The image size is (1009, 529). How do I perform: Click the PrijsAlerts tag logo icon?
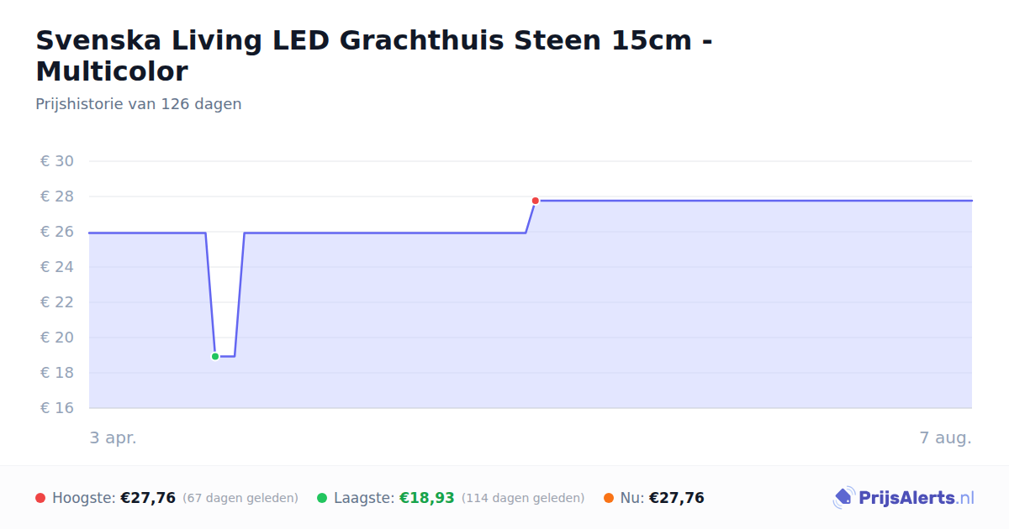843,498
